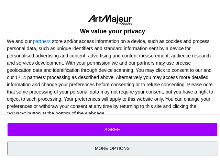Click the small "by YourArt" logo tagline
This screenshot has width=220, height=165.
[x=125, y=23]
